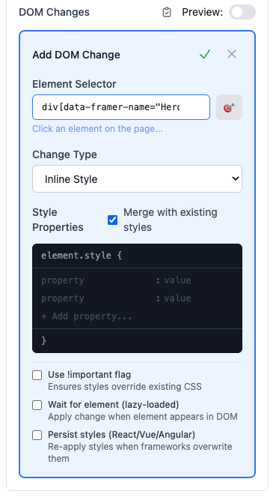Viewport: 276px width, 500px height.
Task: Click the 'Apply change when element appears in DOM' text
Action: tap(143, 417)
